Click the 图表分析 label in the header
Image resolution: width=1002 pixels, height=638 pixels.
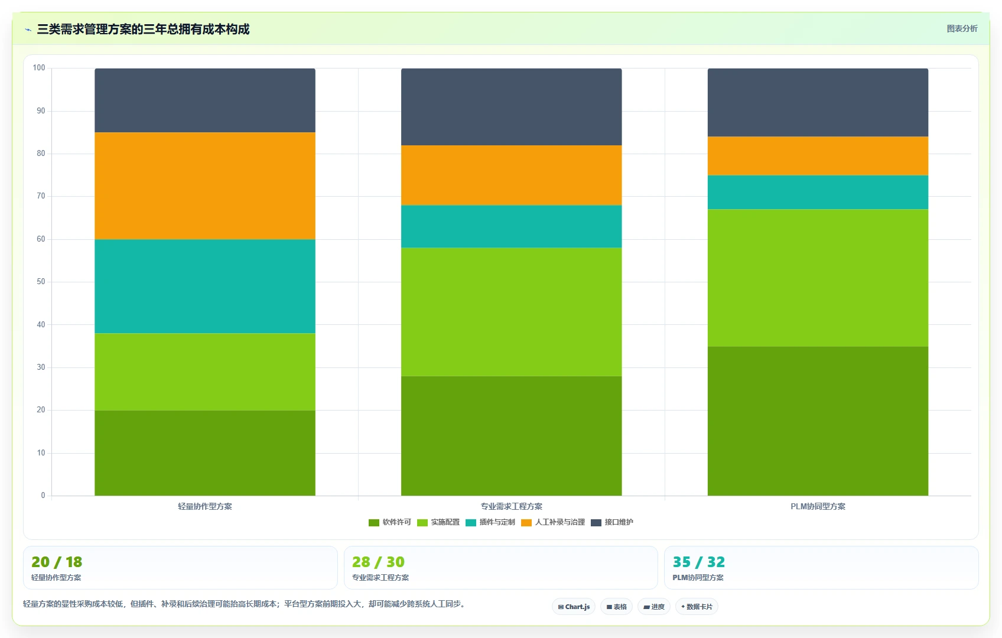click(x=962, y=28)
